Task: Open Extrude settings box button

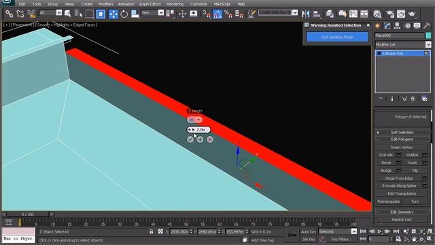Action: (399, 154)
